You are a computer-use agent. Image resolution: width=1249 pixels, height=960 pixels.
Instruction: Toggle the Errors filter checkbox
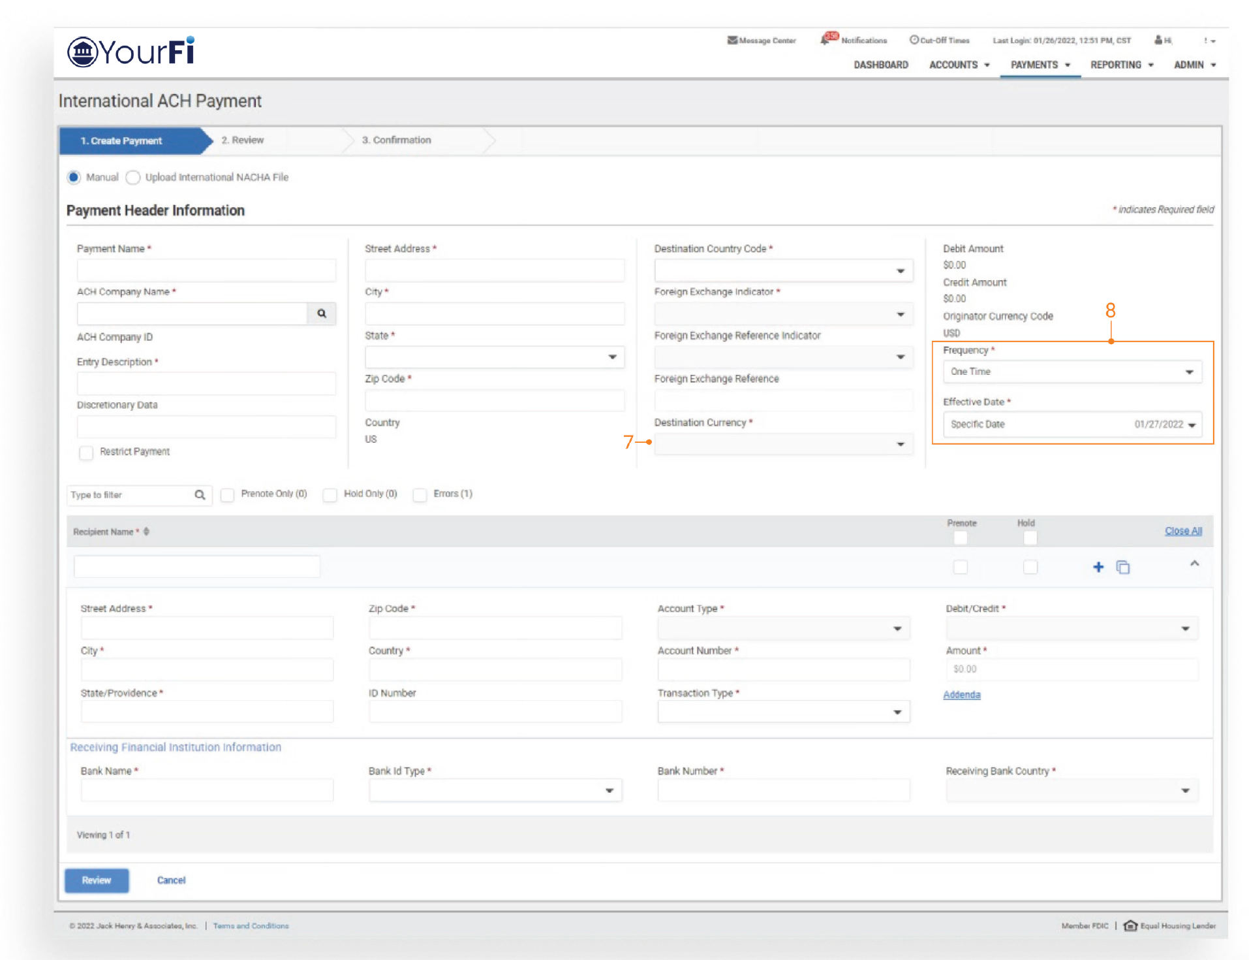[x=420, y=495]
